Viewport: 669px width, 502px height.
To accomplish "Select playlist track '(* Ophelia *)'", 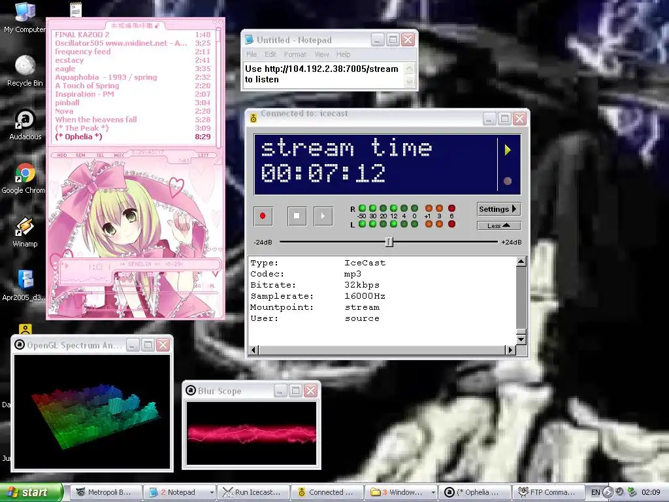I will (x=132, y=137).
